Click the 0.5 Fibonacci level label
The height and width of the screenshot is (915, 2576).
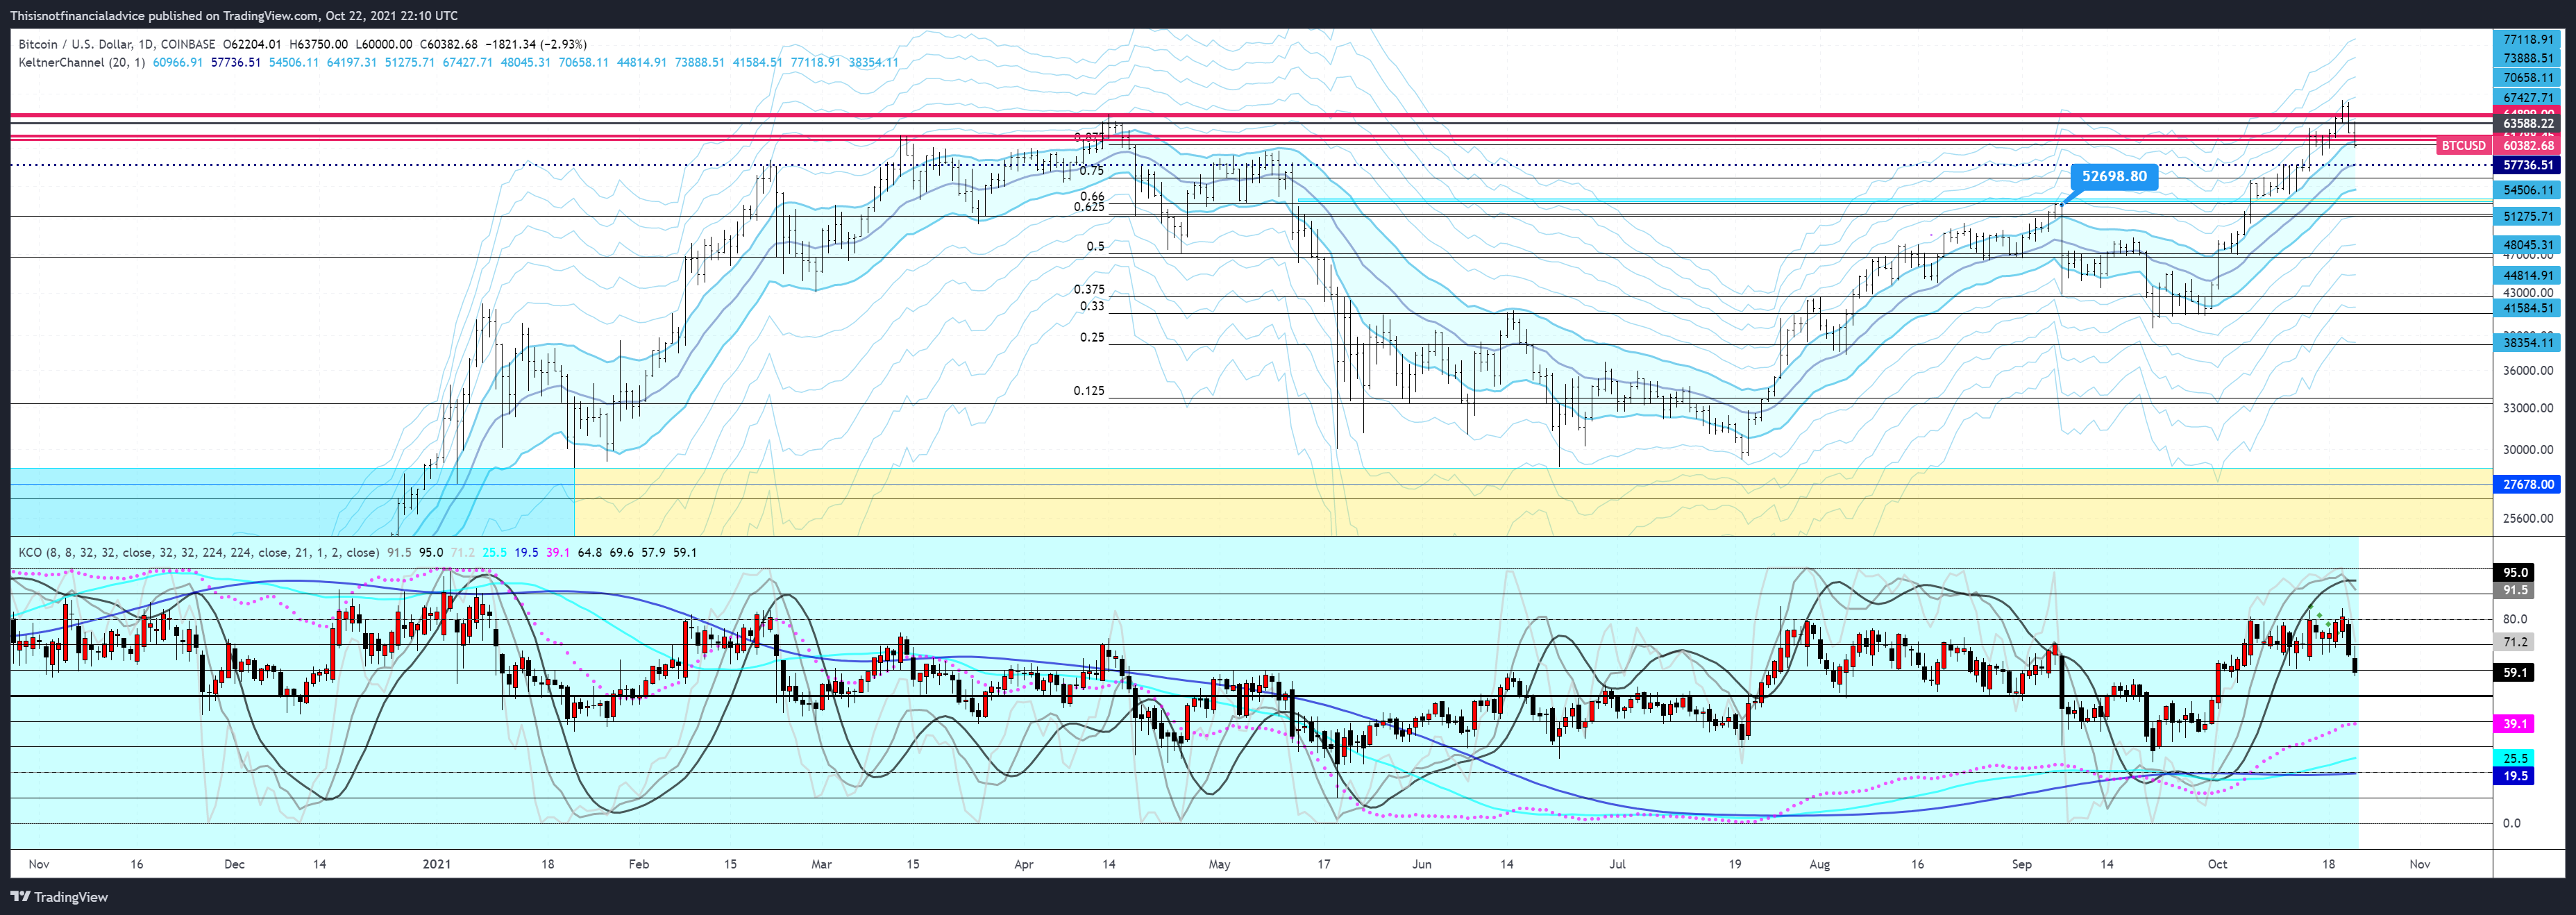[1096, 247]
